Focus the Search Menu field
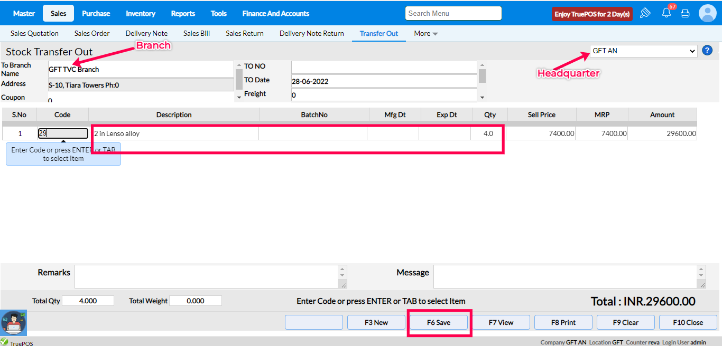This screenshot has width=722, height=346. pos(453,13)
